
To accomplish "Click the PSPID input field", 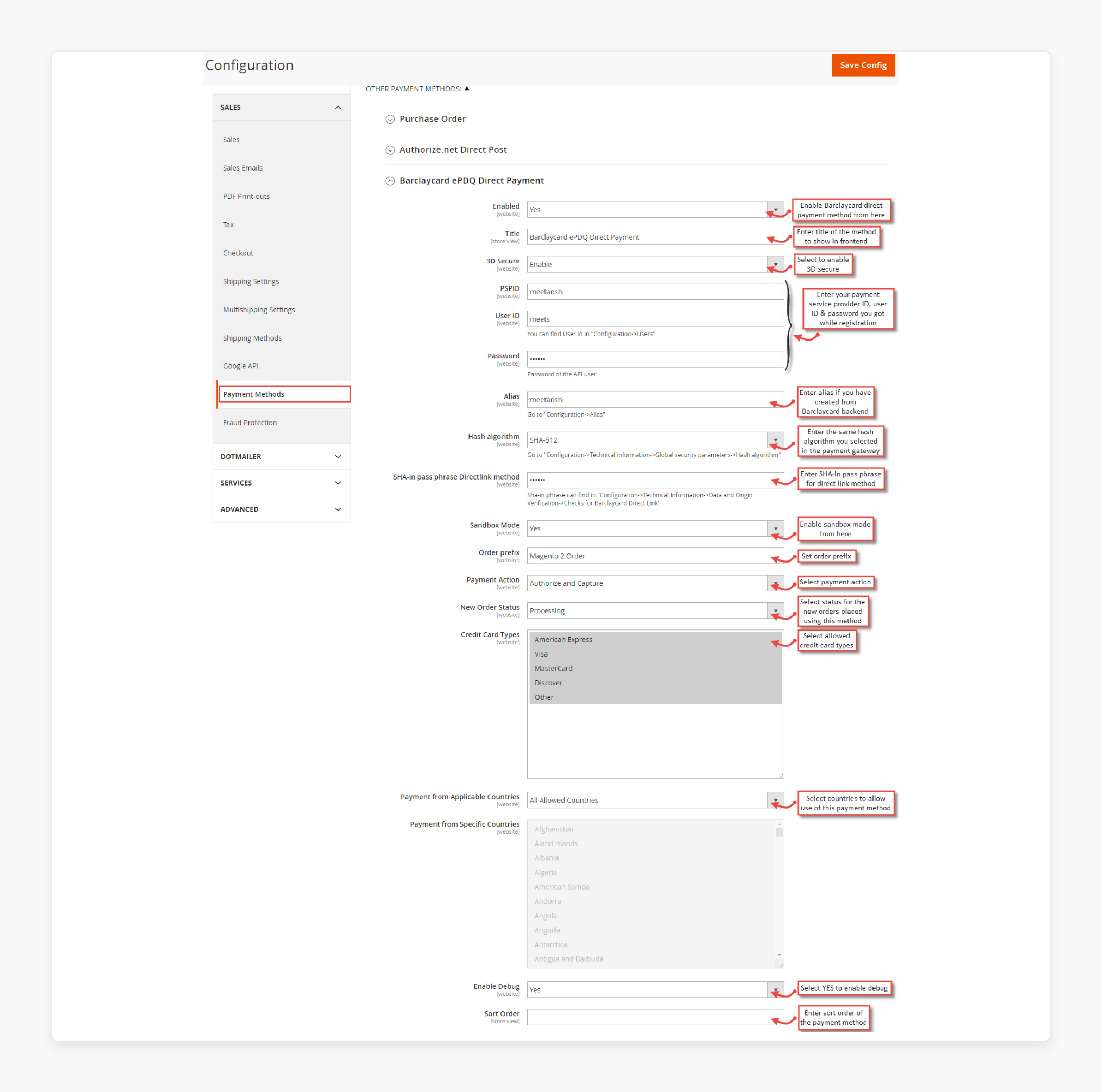I will (x=655, y=291).
